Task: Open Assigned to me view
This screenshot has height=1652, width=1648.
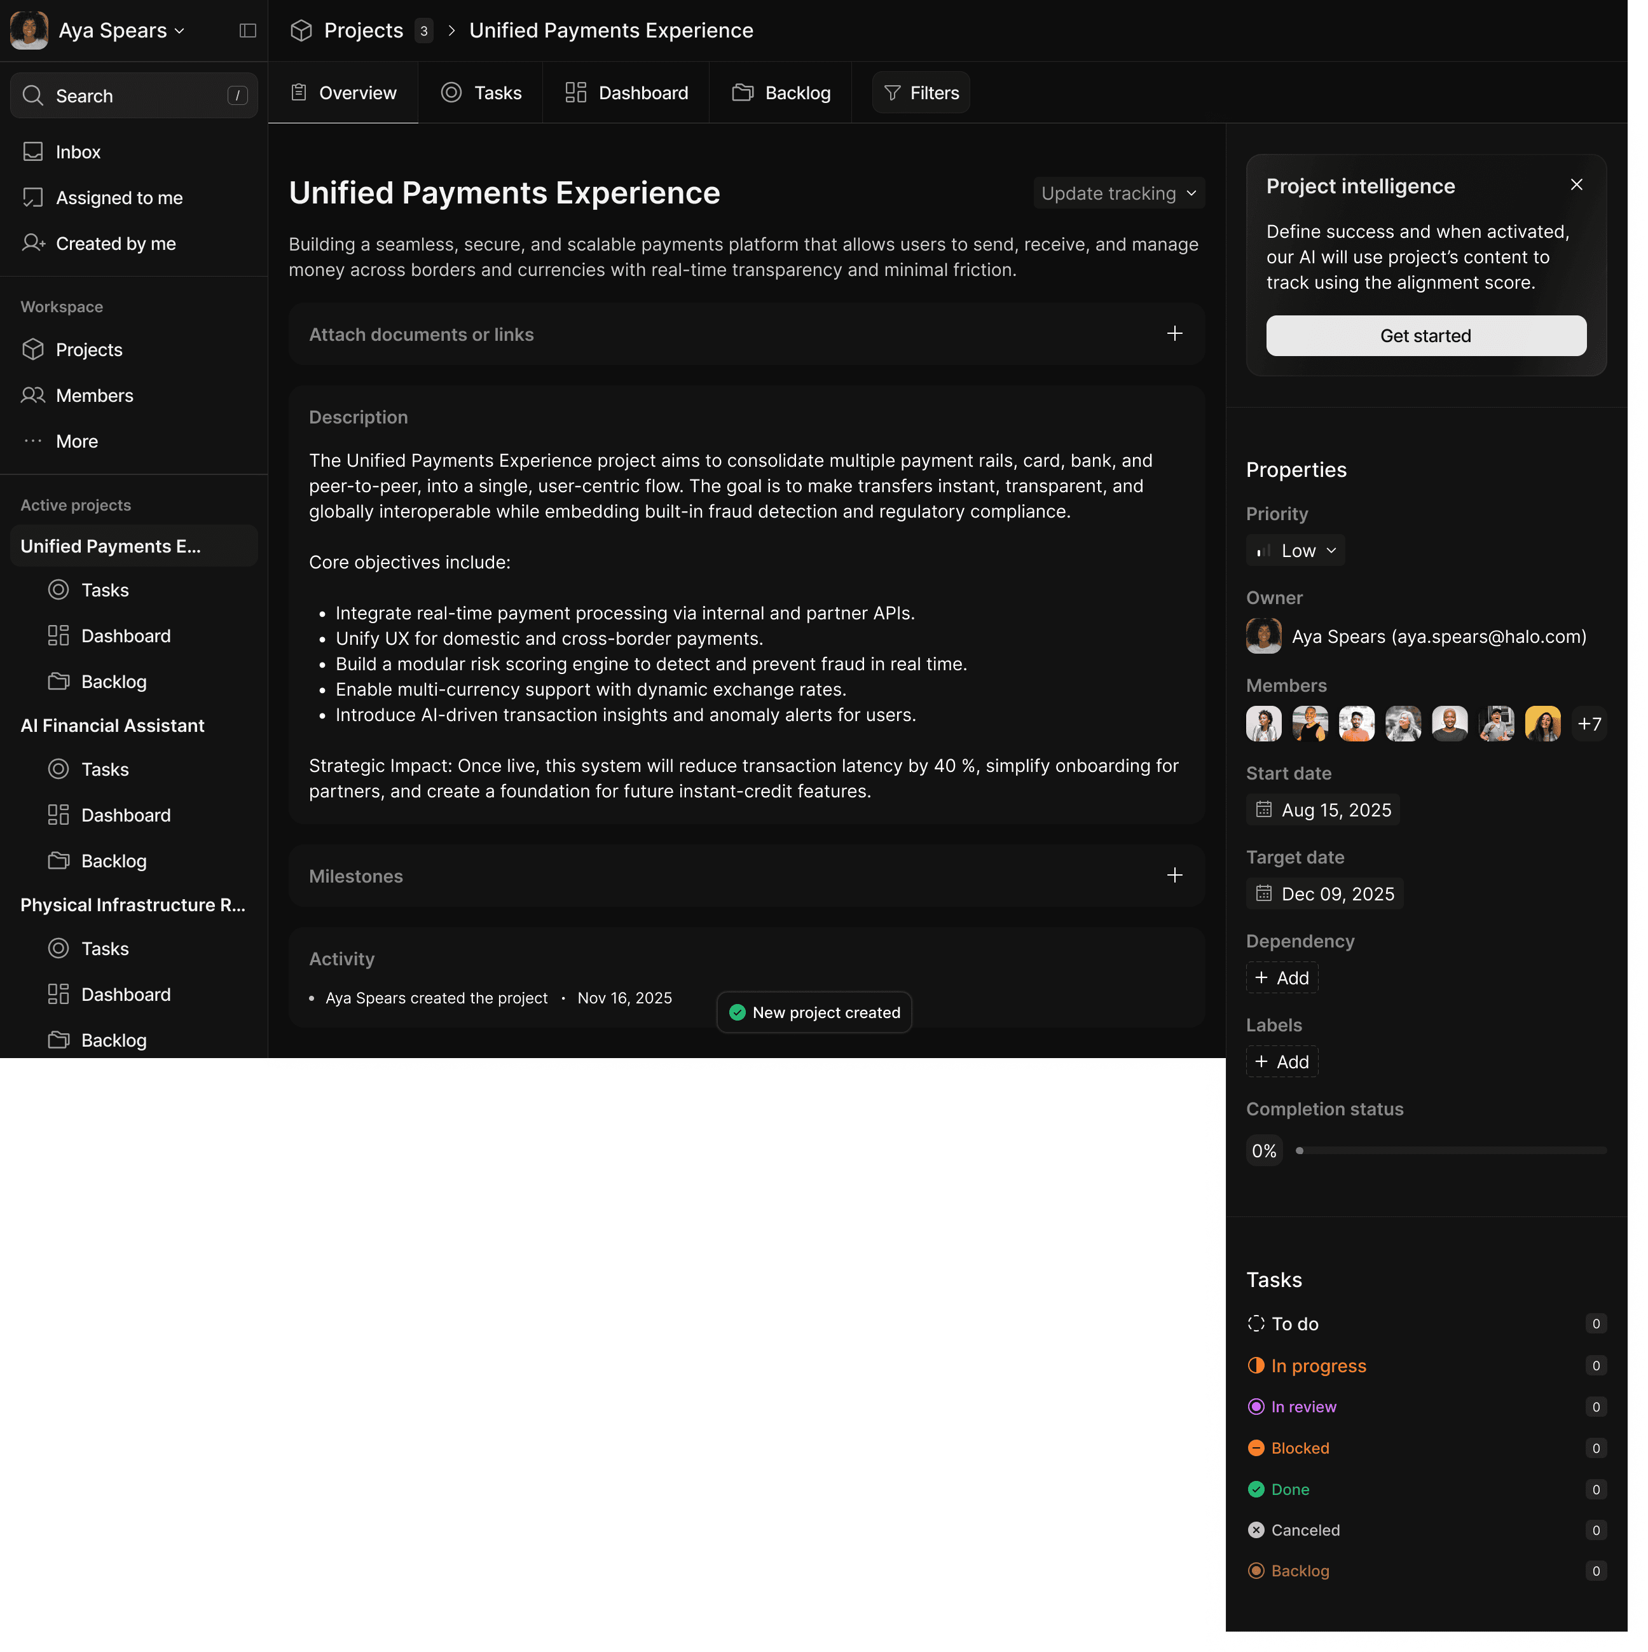Action: tap(119, 198)
